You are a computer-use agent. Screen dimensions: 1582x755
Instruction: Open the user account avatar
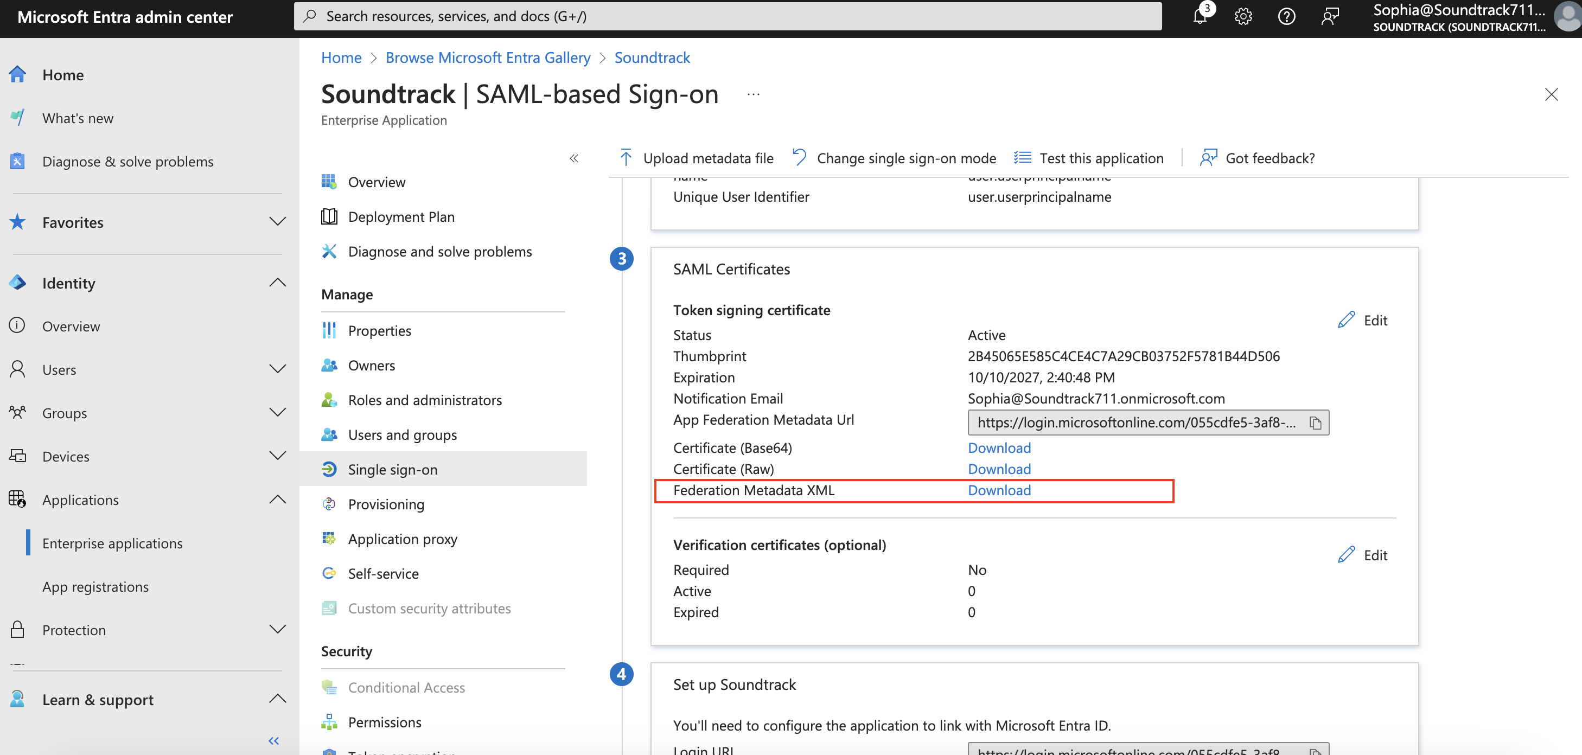pos(1567,17)
